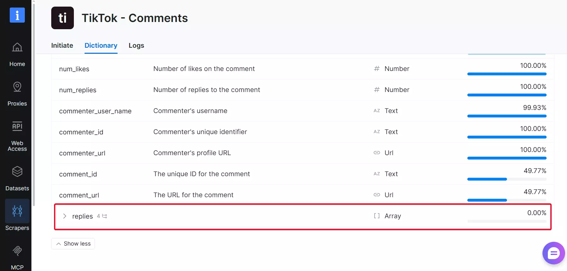567x271 pixels.
Task: Collapse fields with the Show less chevron
Action: 58,244
